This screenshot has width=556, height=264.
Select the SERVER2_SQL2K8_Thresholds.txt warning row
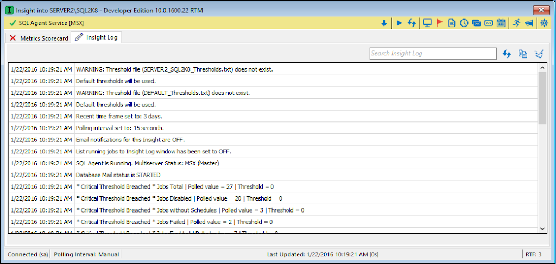point(273,69)
